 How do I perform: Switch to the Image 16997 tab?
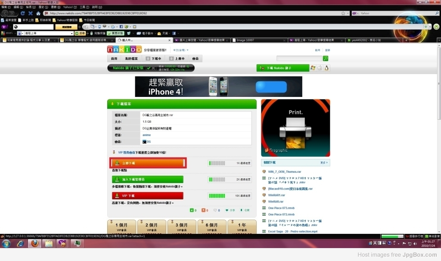point(259,40)
